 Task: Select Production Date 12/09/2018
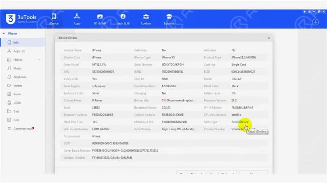[x=169, y=86]
